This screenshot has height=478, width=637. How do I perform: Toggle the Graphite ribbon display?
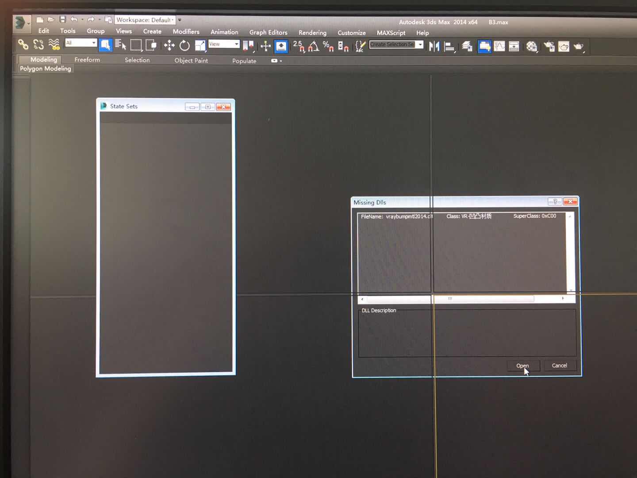click(484, 46)
